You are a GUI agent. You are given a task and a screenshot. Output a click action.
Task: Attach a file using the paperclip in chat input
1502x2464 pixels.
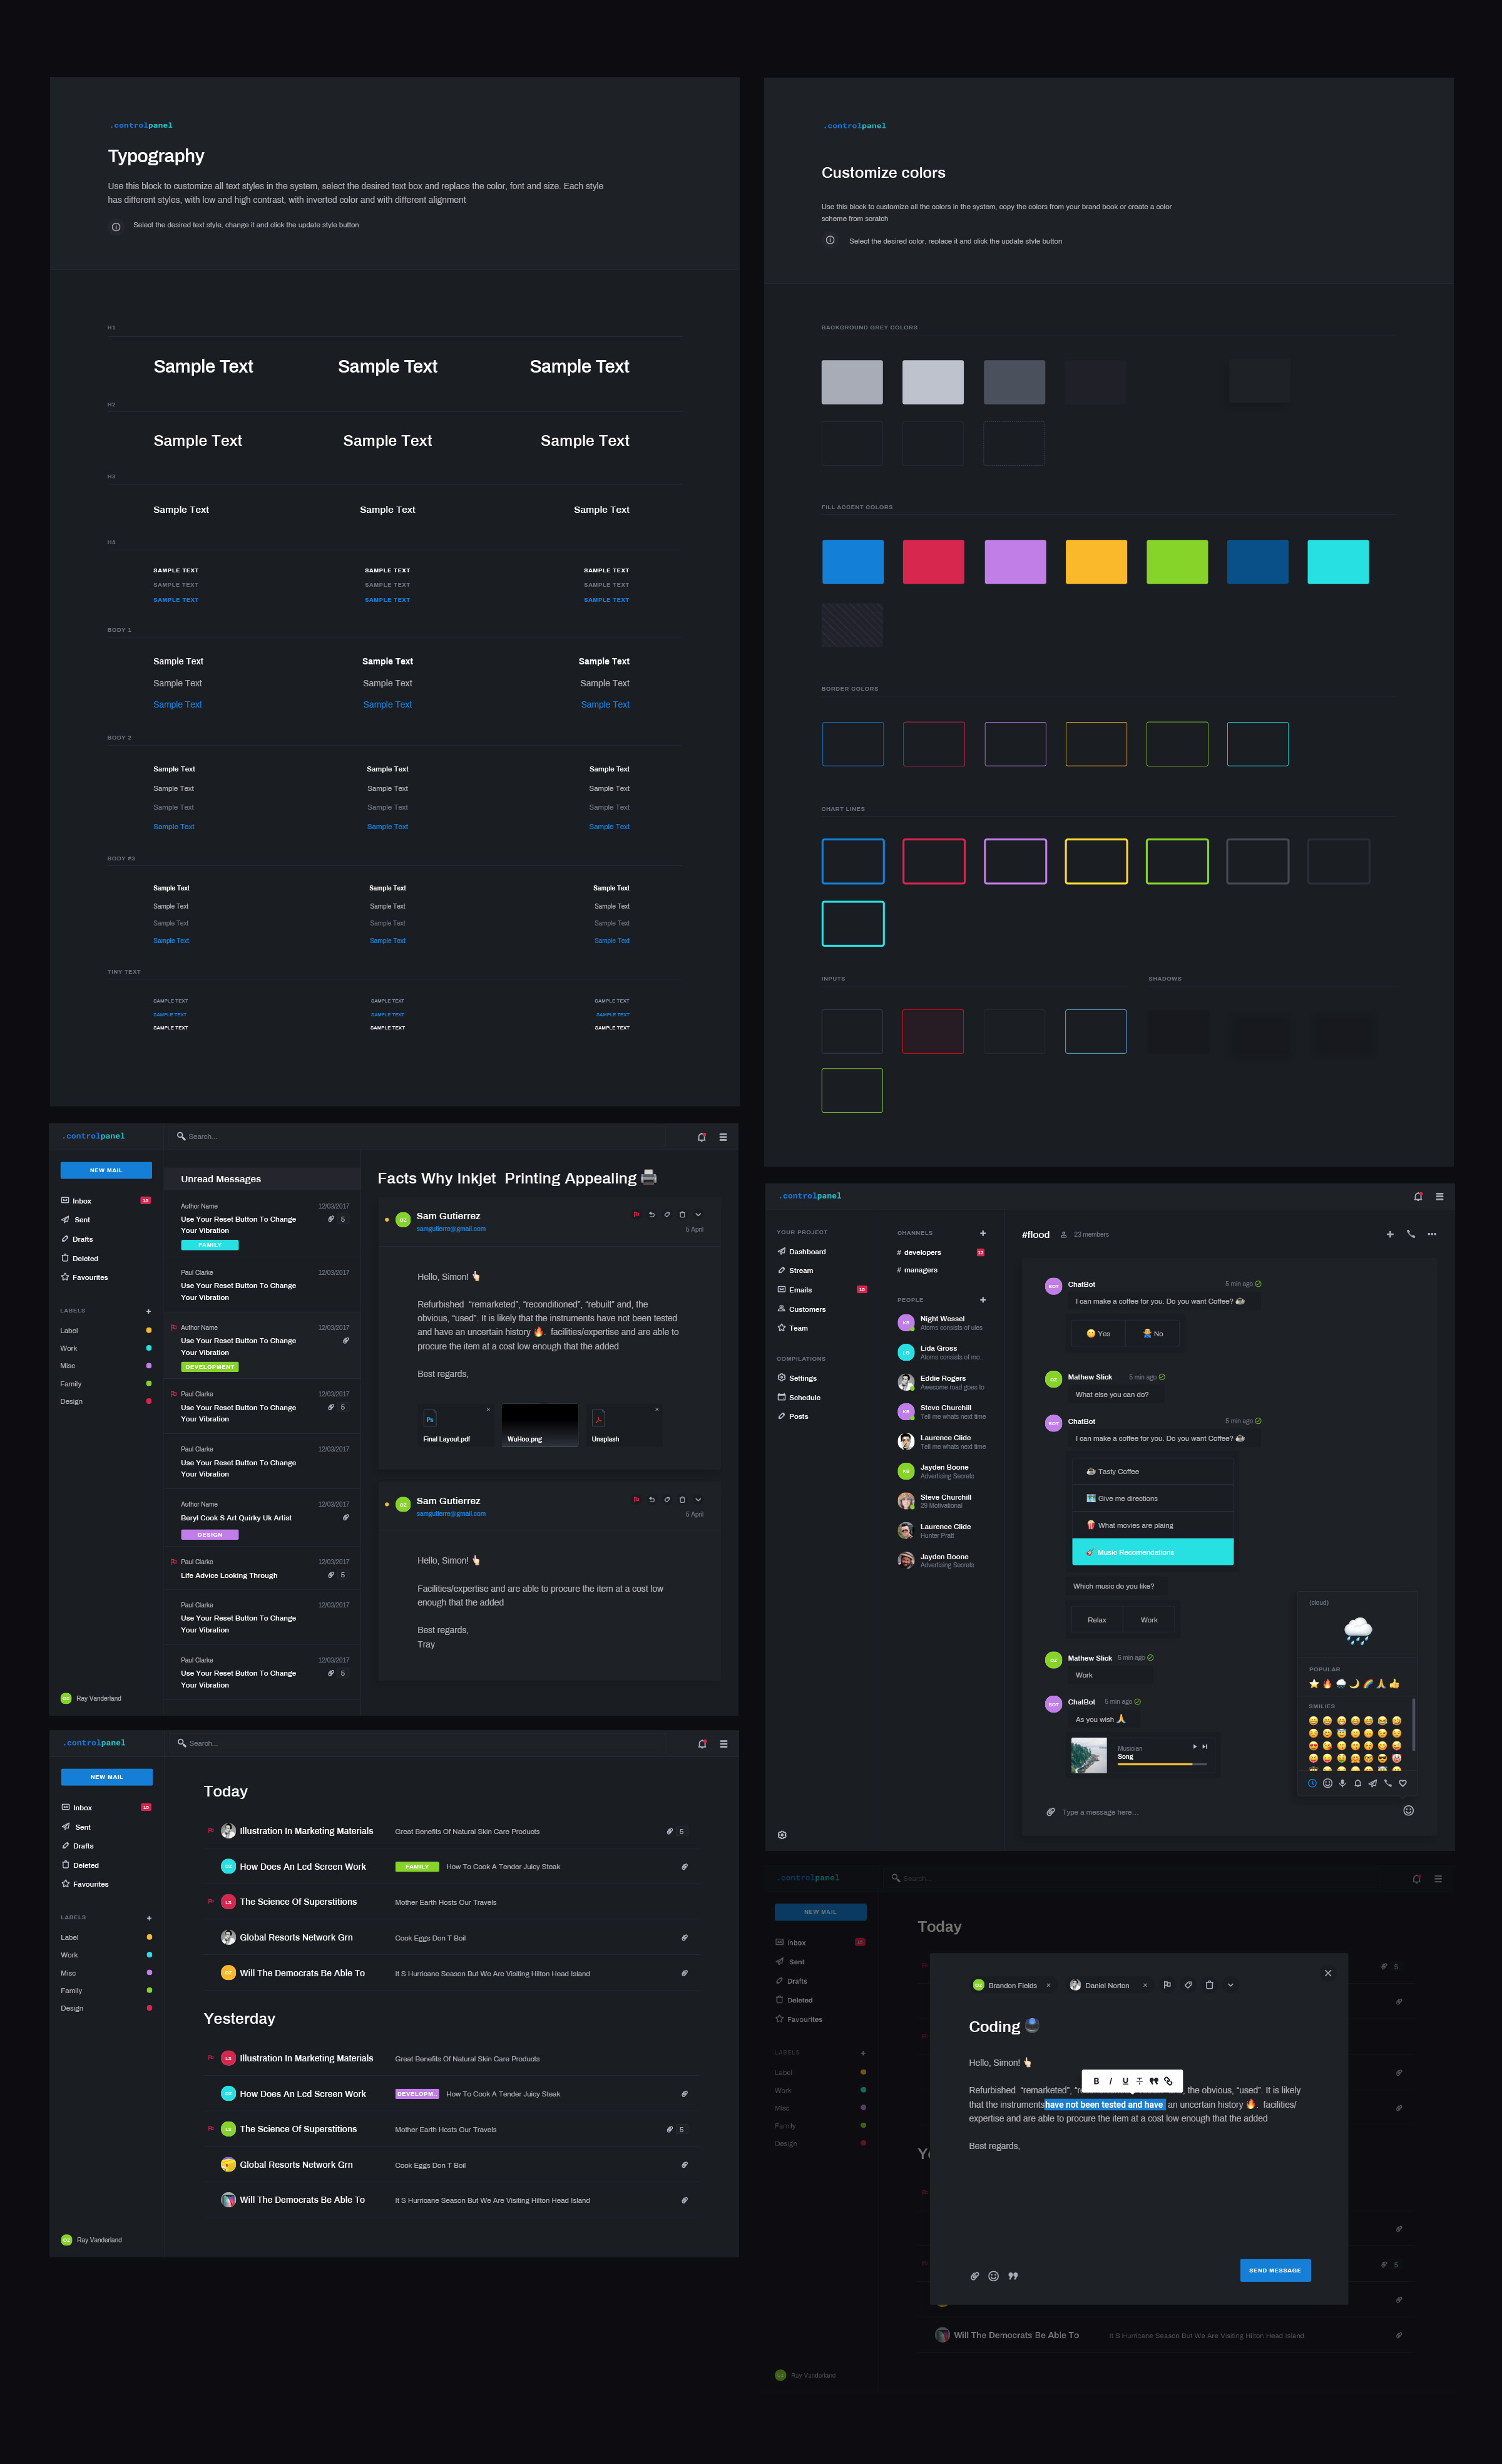[x=1050, y=1811]
